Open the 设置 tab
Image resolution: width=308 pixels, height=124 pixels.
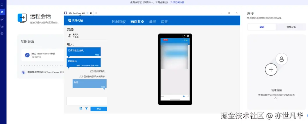164,22
